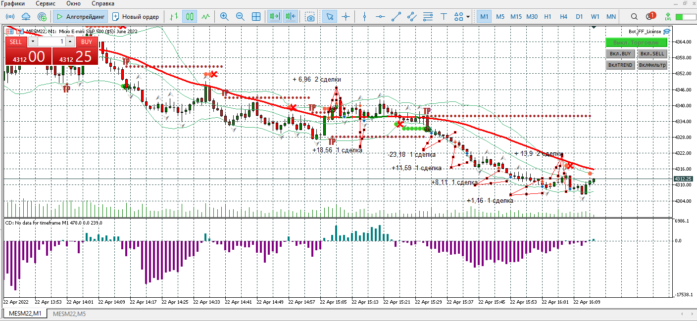Click the Bot_FF_License expert icon
697x321 pixels.
667,31
